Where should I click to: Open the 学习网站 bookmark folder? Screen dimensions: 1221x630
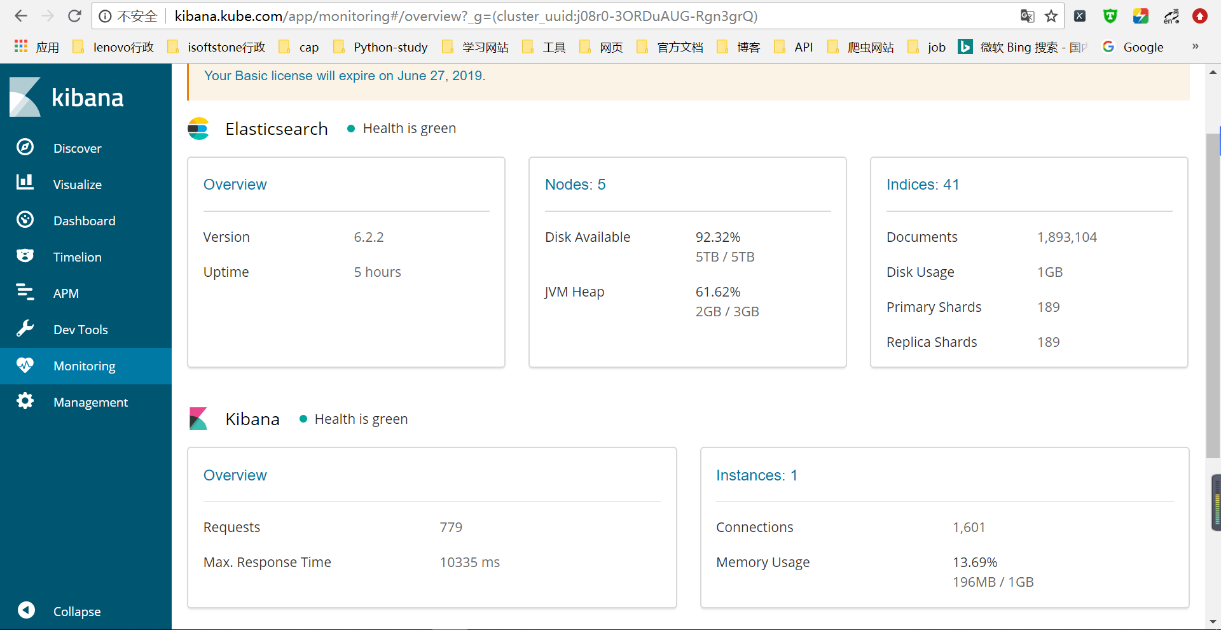coord(476,47)
